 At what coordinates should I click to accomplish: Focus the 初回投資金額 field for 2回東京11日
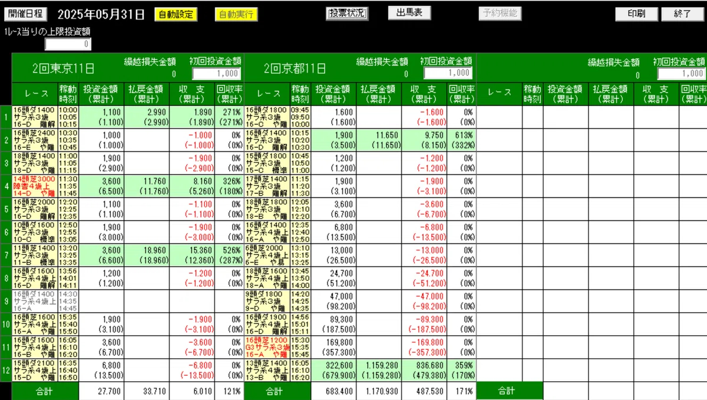click(216, 74)
